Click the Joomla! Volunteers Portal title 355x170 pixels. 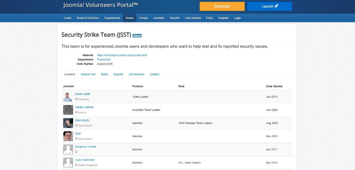(x=101, y=5)
